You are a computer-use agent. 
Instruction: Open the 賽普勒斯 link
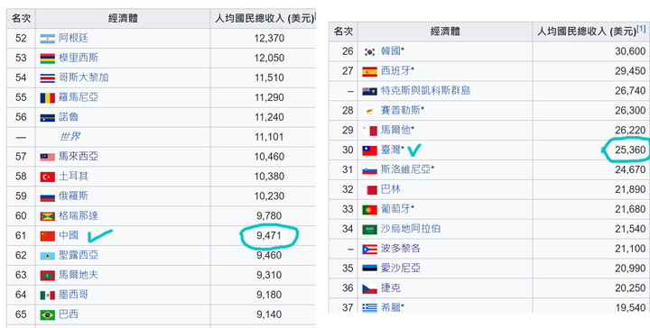coord(401,111)
